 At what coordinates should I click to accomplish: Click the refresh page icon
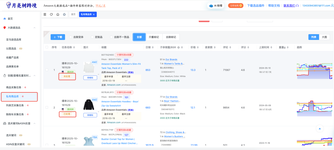coord(51,14)
